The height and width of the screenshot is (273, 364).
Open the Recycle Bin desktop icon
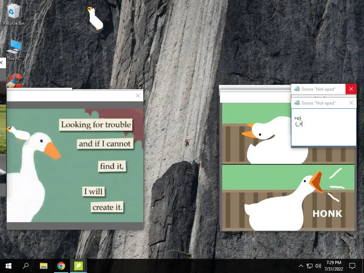coord(14,14)
